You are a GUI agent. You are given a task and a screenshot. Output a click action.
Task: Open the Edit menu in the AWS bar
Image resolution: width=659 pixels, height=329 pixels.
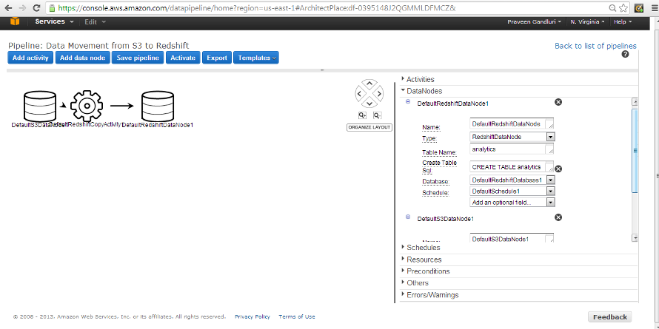(95, 22)
